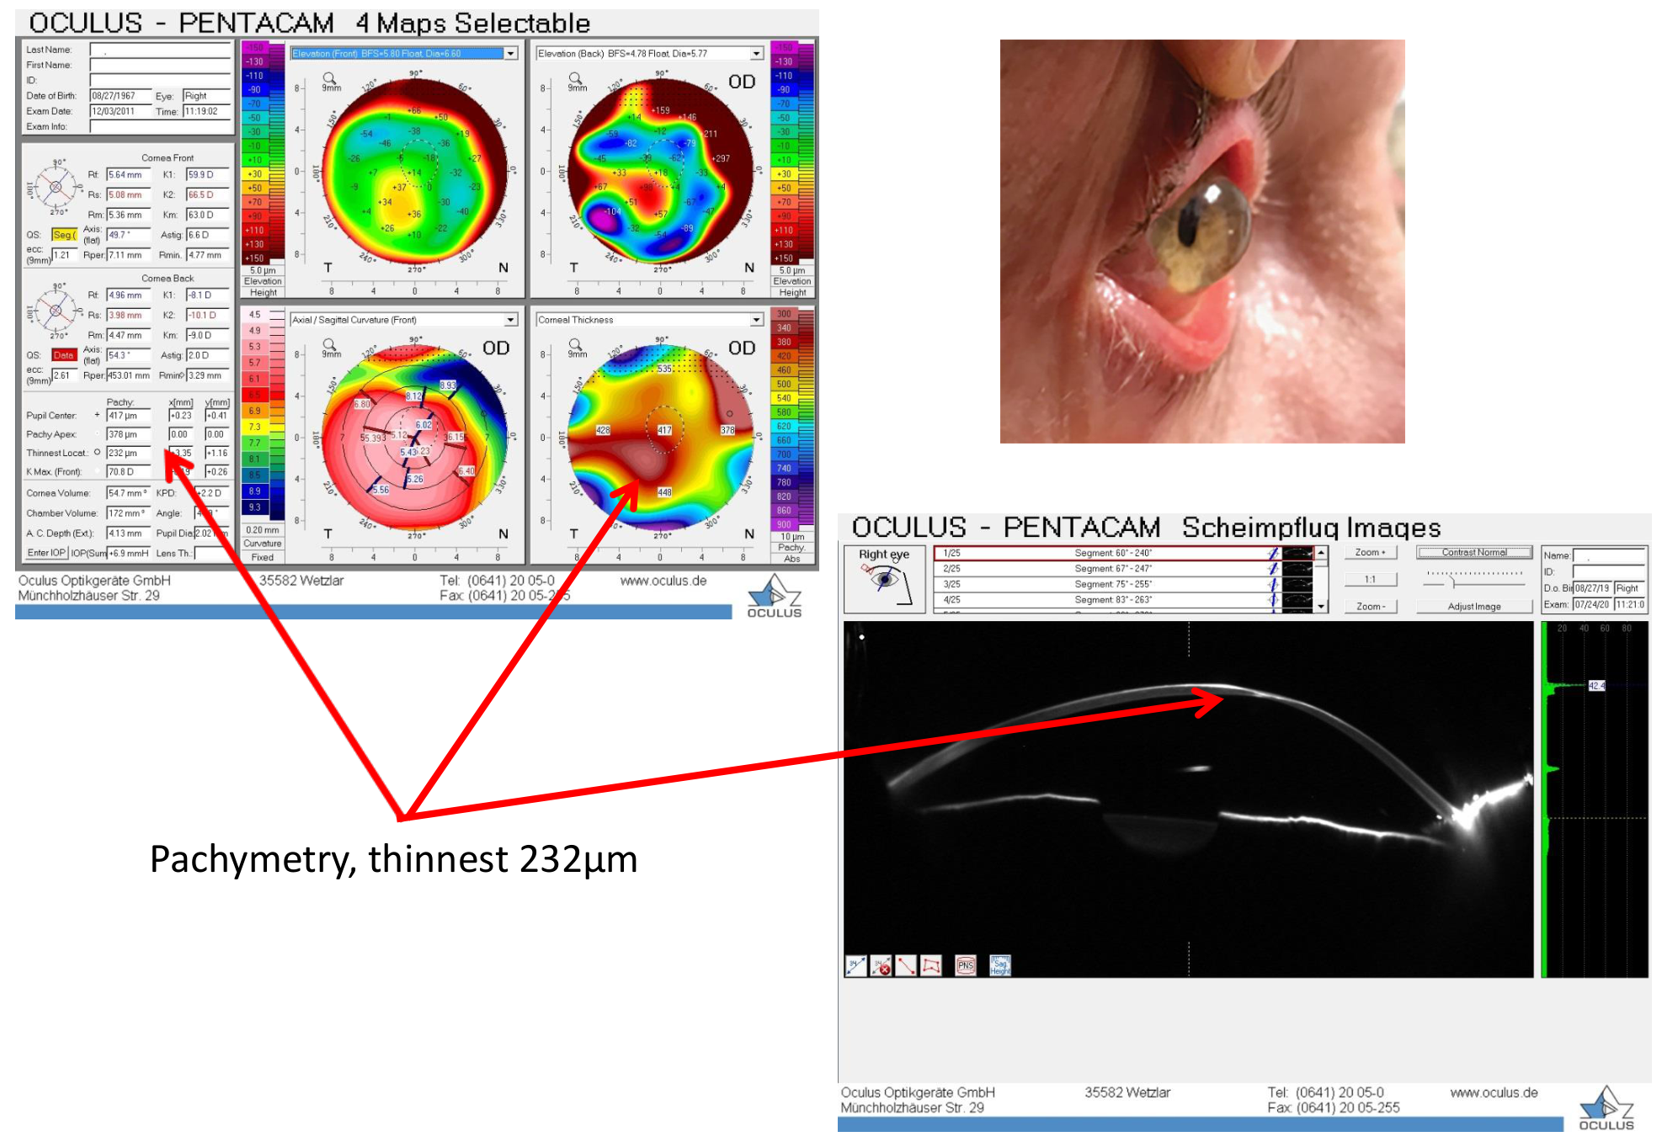Click segment orientation icon in row 1/25
This screenshot has height=1142, width=1662.
(x=1274, y=553)
